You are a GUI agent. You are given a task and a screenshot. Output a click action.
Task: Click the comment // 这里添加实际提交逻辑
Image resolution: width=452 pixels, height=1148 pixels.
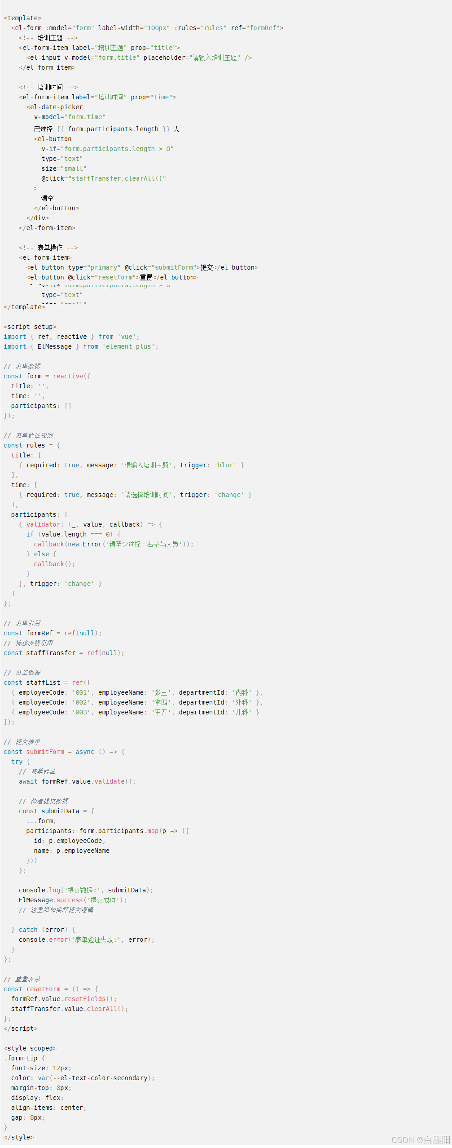56,910
